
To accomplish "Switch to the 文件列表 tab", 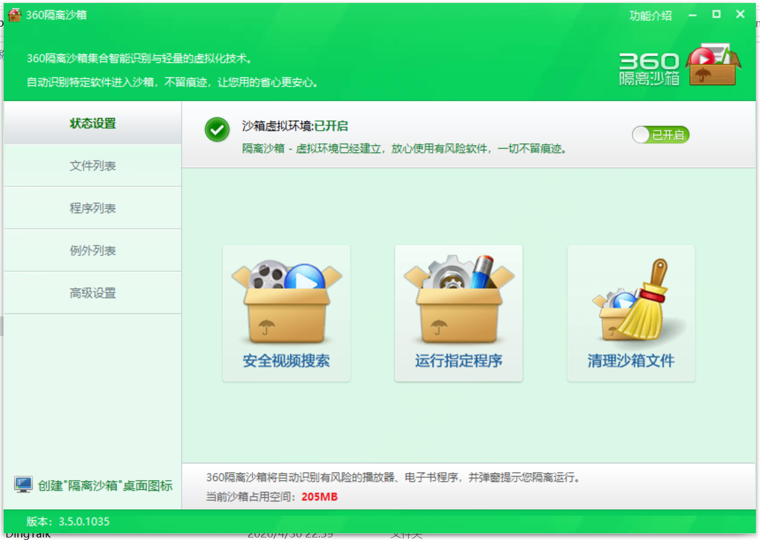I will (92, 166).
